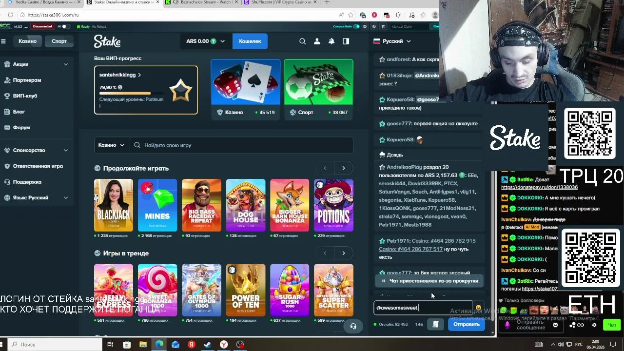Click the browser favorites star icon
624x351 pixels.
[x=351, y=15]
